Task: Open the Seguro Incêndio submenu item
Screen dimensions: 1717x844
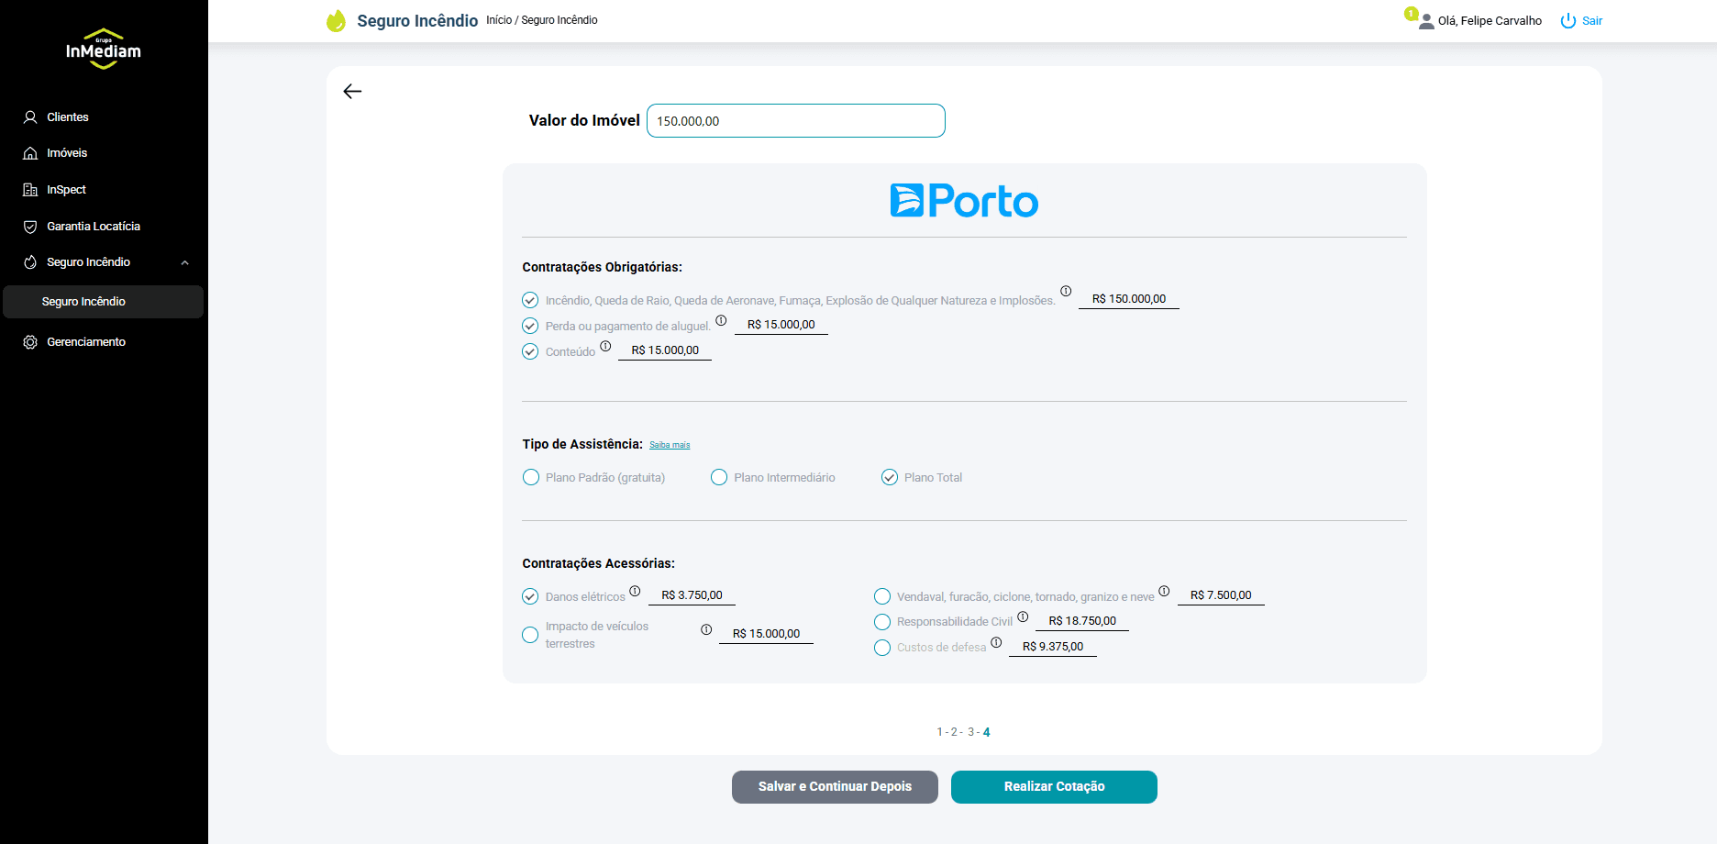Action: [104, 302]
